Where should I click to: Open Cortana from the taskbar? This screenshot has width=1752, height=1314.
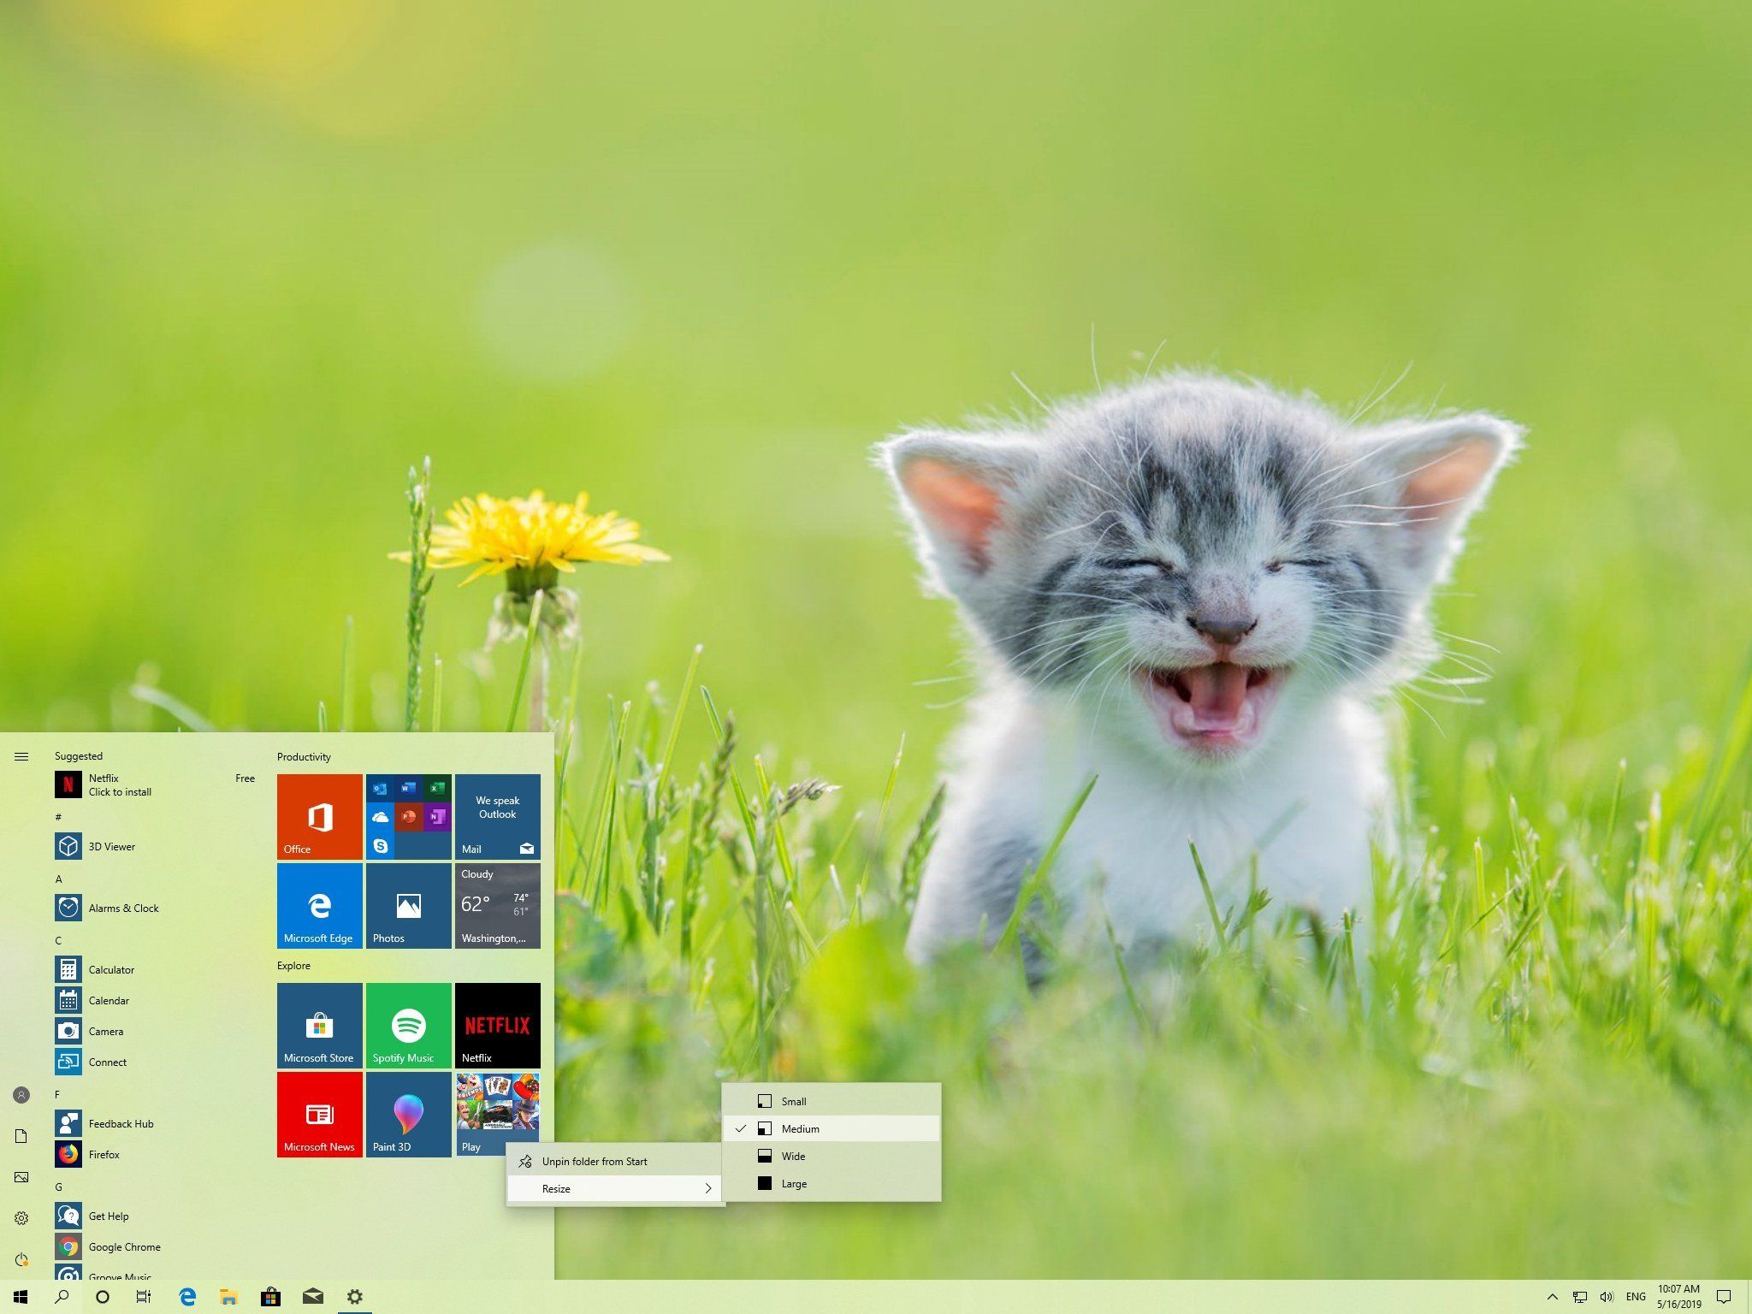pyautogui.click(x=103, y=1296)
